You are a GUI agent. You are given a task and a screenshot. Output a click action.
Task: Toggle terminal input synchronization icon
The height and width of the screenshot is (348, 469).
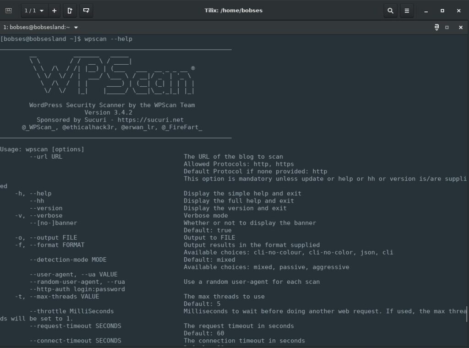436,27
